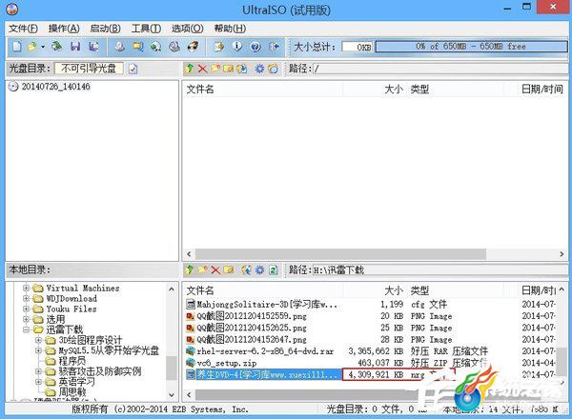Expand the MySQL5.5从零开始学光盘 folder
Viewport: 572px width, 419px height.
(x=38, y=350)
